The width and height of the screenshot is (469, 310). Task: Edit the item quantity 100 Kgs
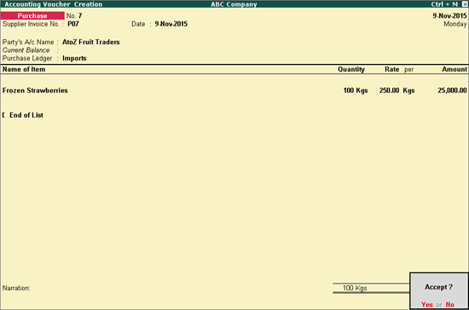click(x=356, y=91)
